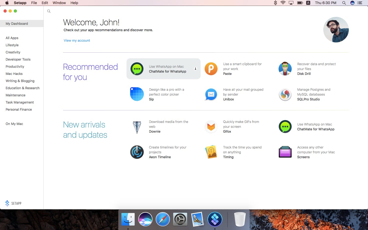Open the Timing app icon
The width and height of the screenshot is (368, 230).
(211, 152)
